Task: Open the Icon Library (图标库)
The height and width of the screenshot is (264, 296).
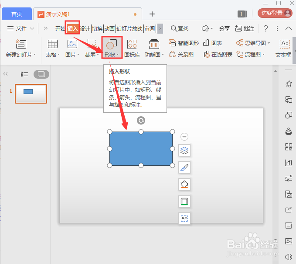Action: [132, 48]
